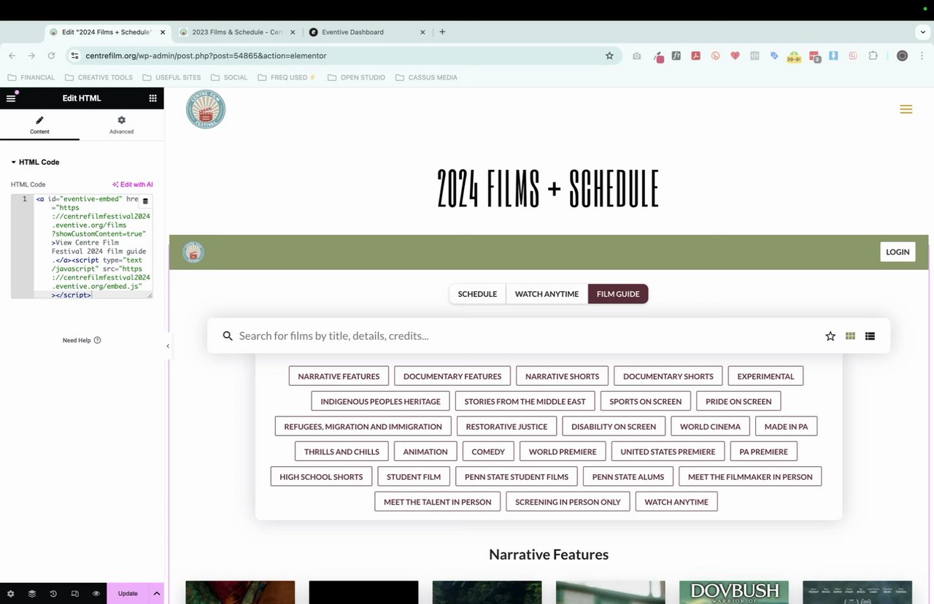The width and height of the screenshot is (934, 604).
Task: Open Elementor revision history icon
Action: coord(53,594)
